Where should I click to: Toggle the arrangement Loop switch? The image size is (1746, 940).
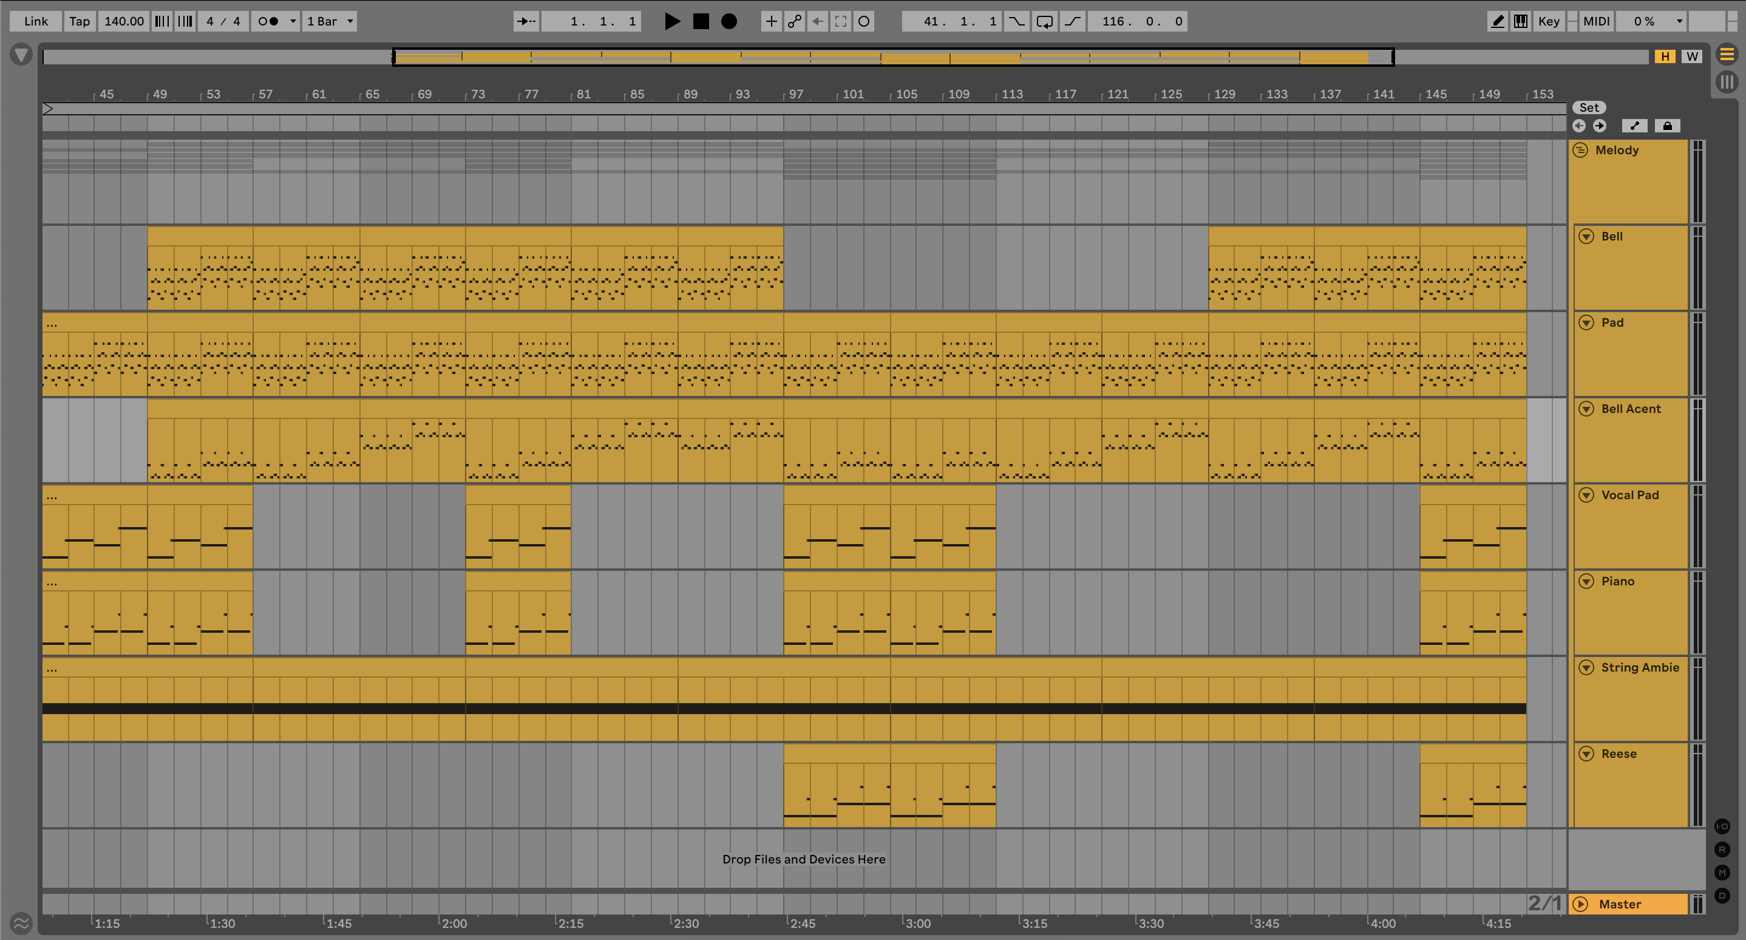[1044, 21]
